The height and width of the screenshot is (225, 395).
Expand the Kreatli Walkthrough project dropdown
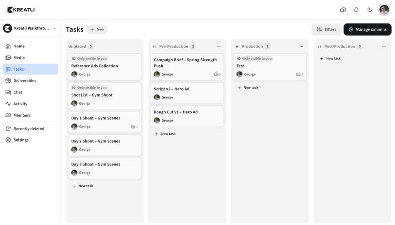click(x=30, y=28)
